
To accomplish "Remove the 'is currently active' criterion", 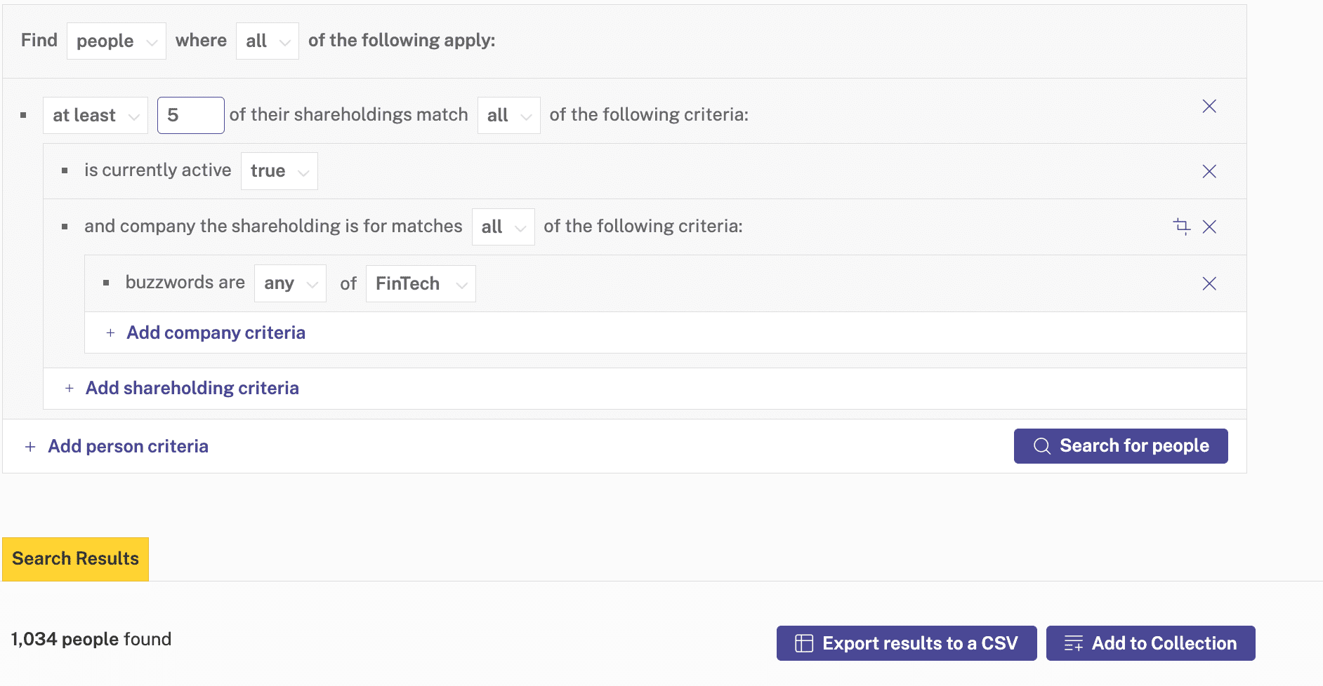I will click(x=1209, y=171).
